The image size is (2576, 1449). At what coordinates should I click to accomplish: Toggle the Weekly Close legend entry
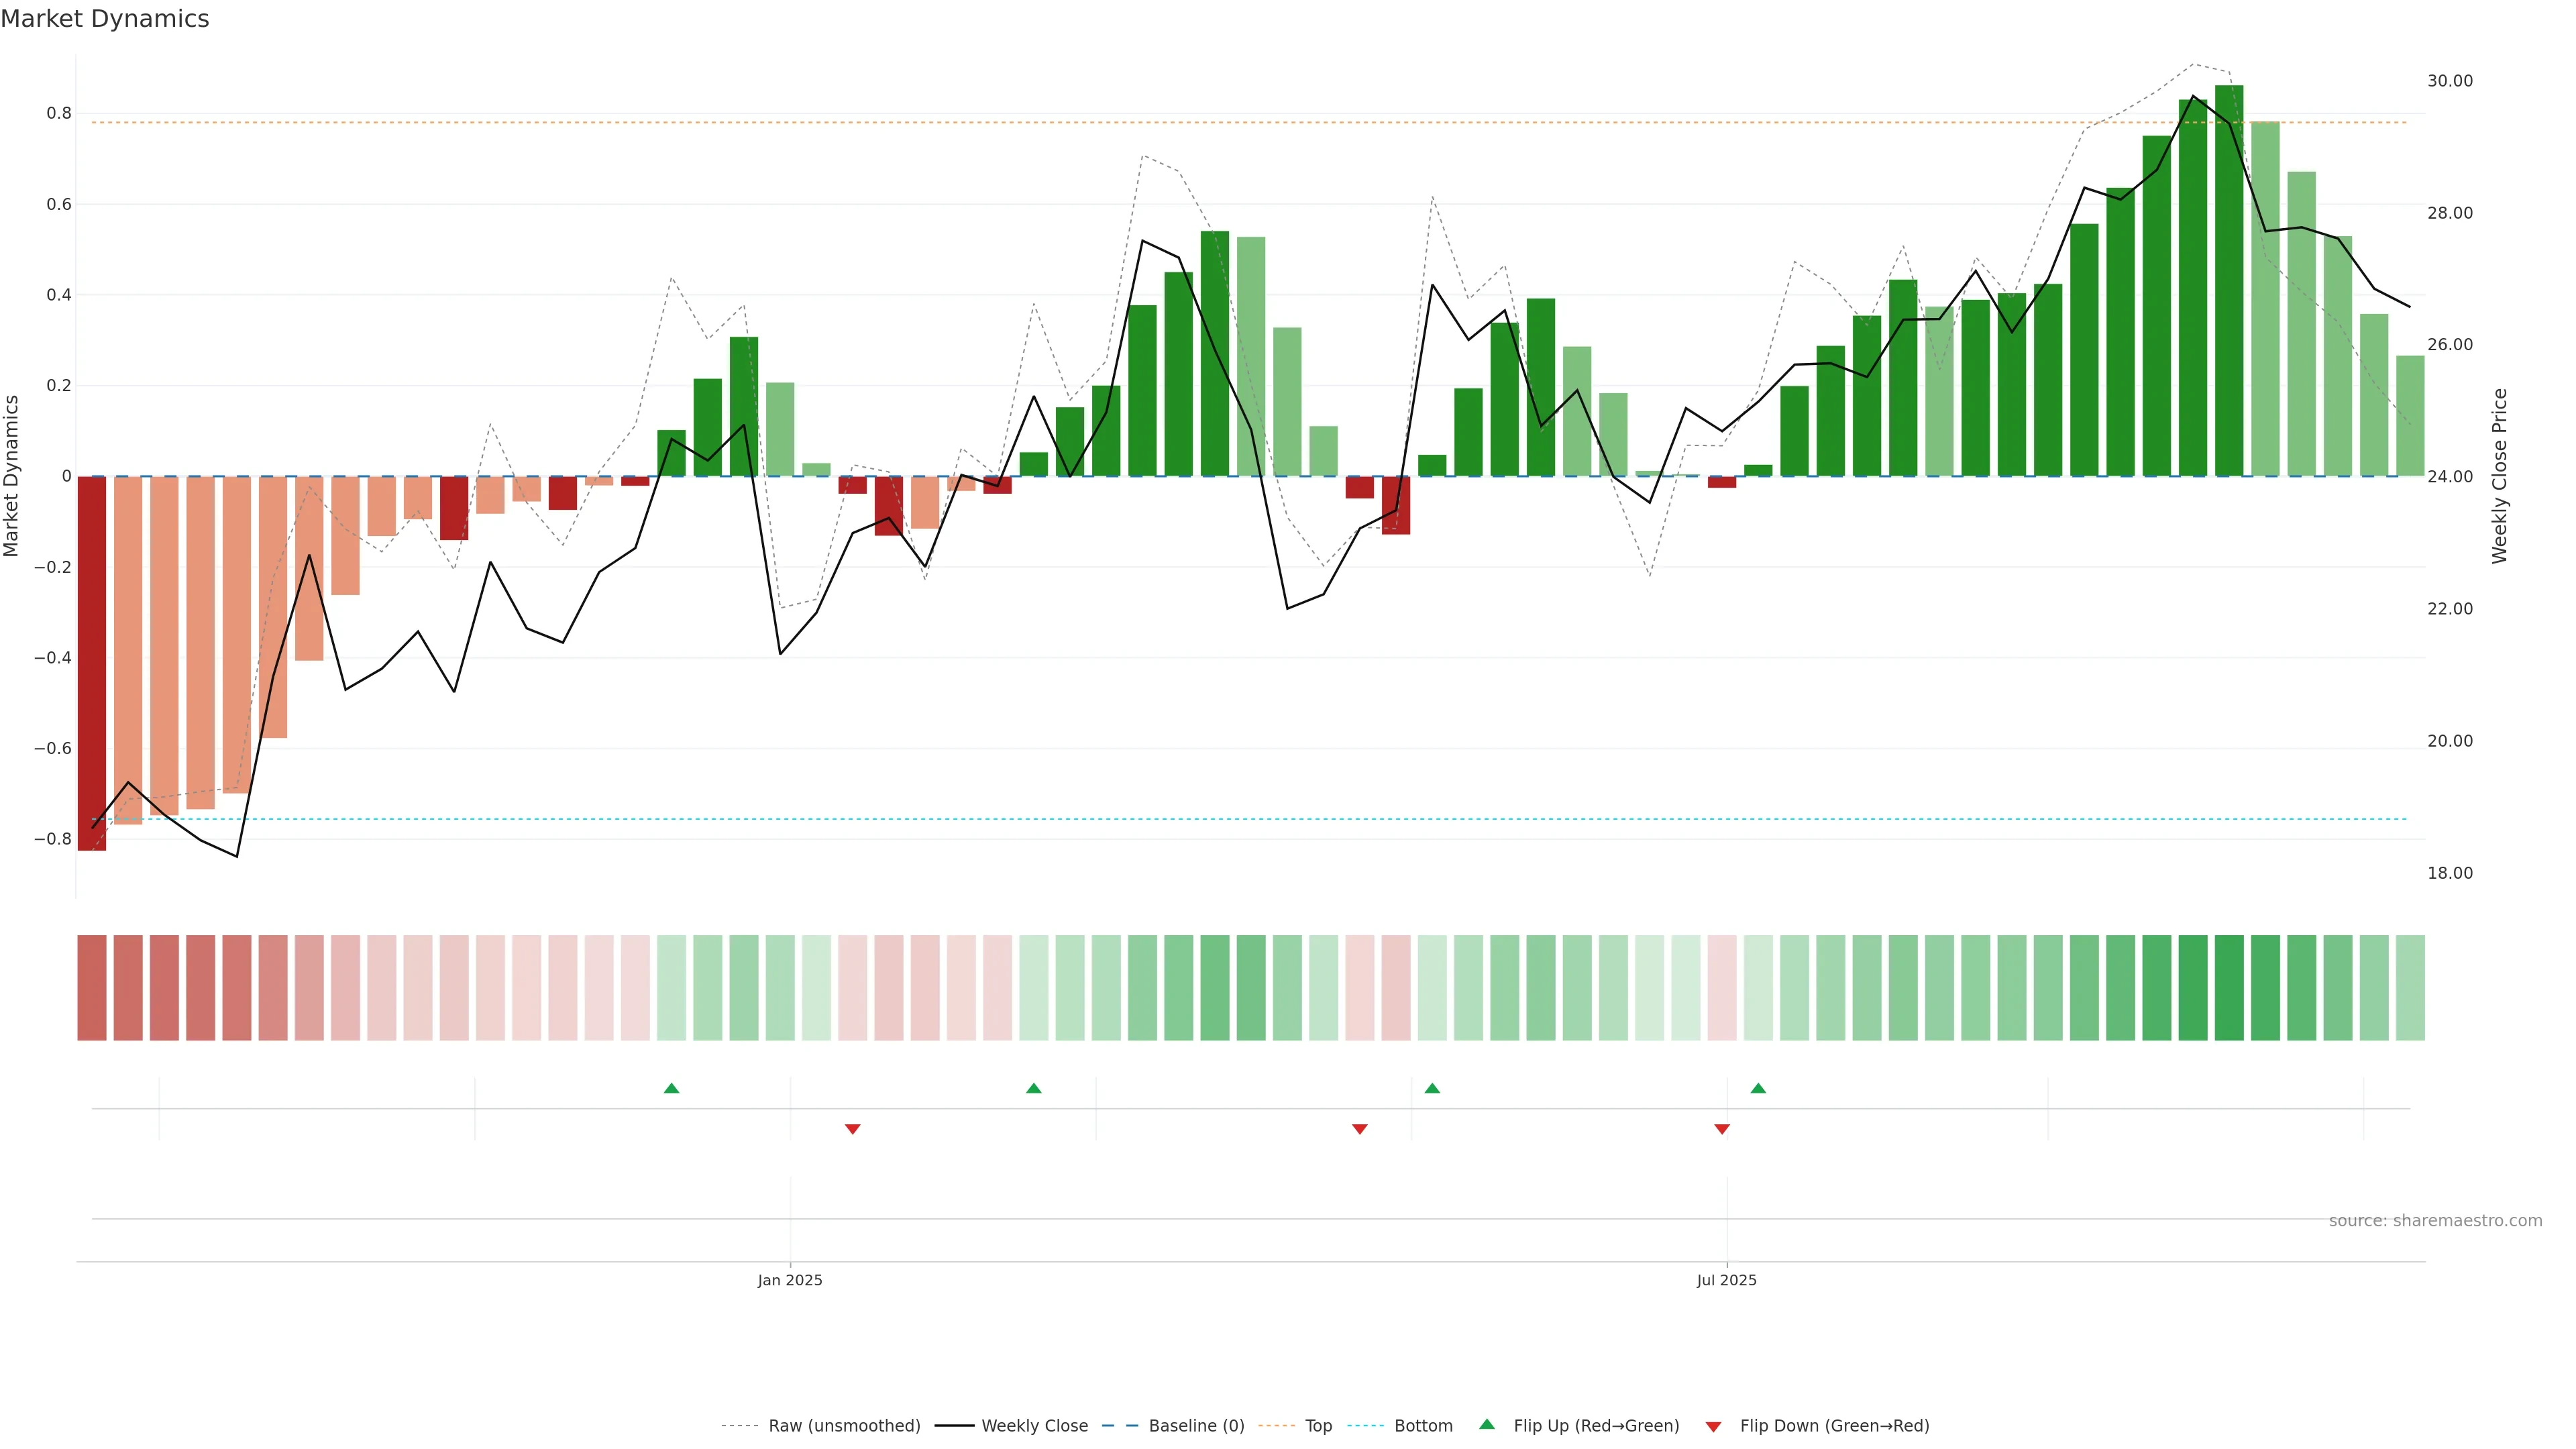(1034, 1426)
